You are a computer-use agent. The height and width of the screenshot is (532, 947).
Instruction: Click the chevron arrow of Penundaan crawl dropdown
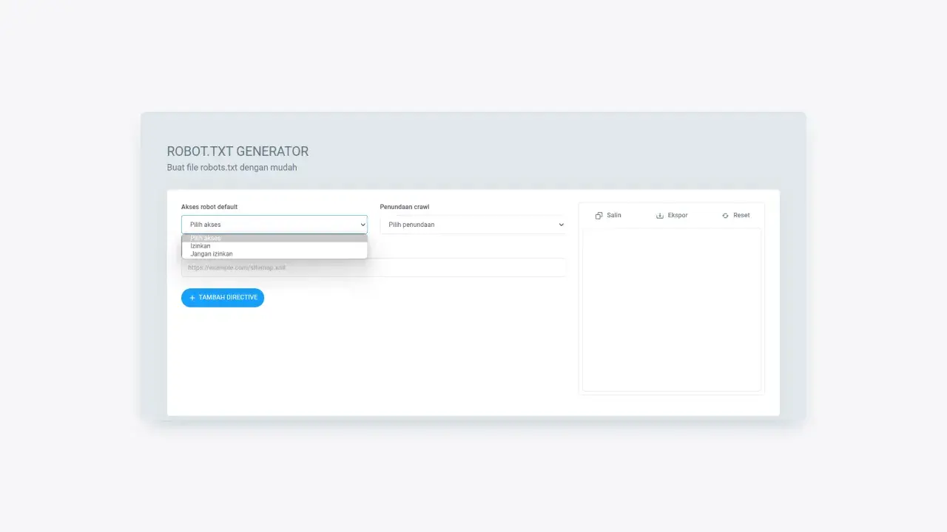pos(562,225)
